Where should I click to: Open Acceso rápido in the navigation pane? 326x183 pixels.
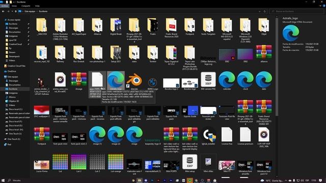(14, 20)
